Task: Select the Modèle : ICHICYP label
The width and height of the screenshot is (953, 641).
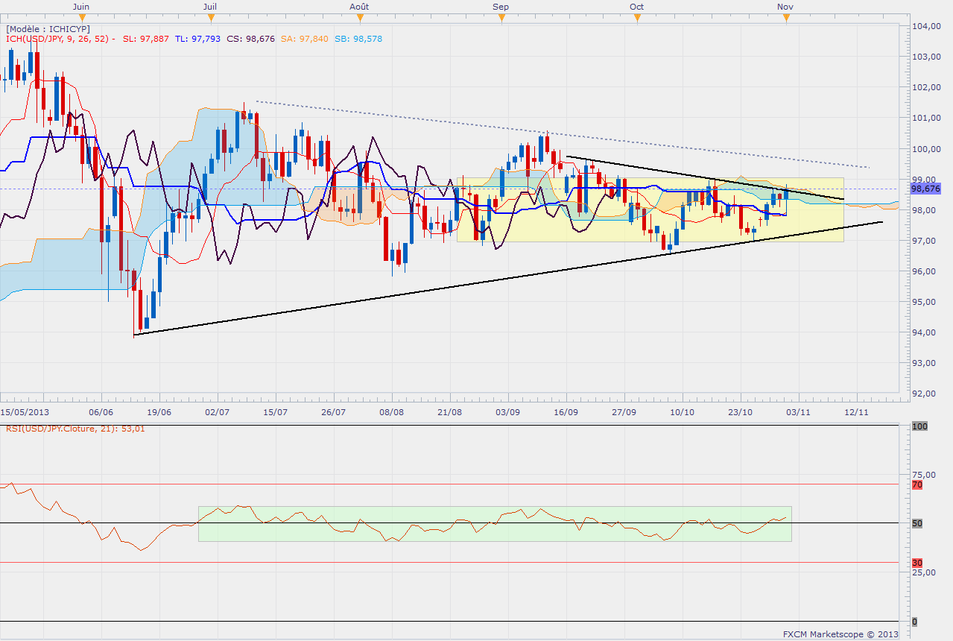Action: tap(48, 28)
